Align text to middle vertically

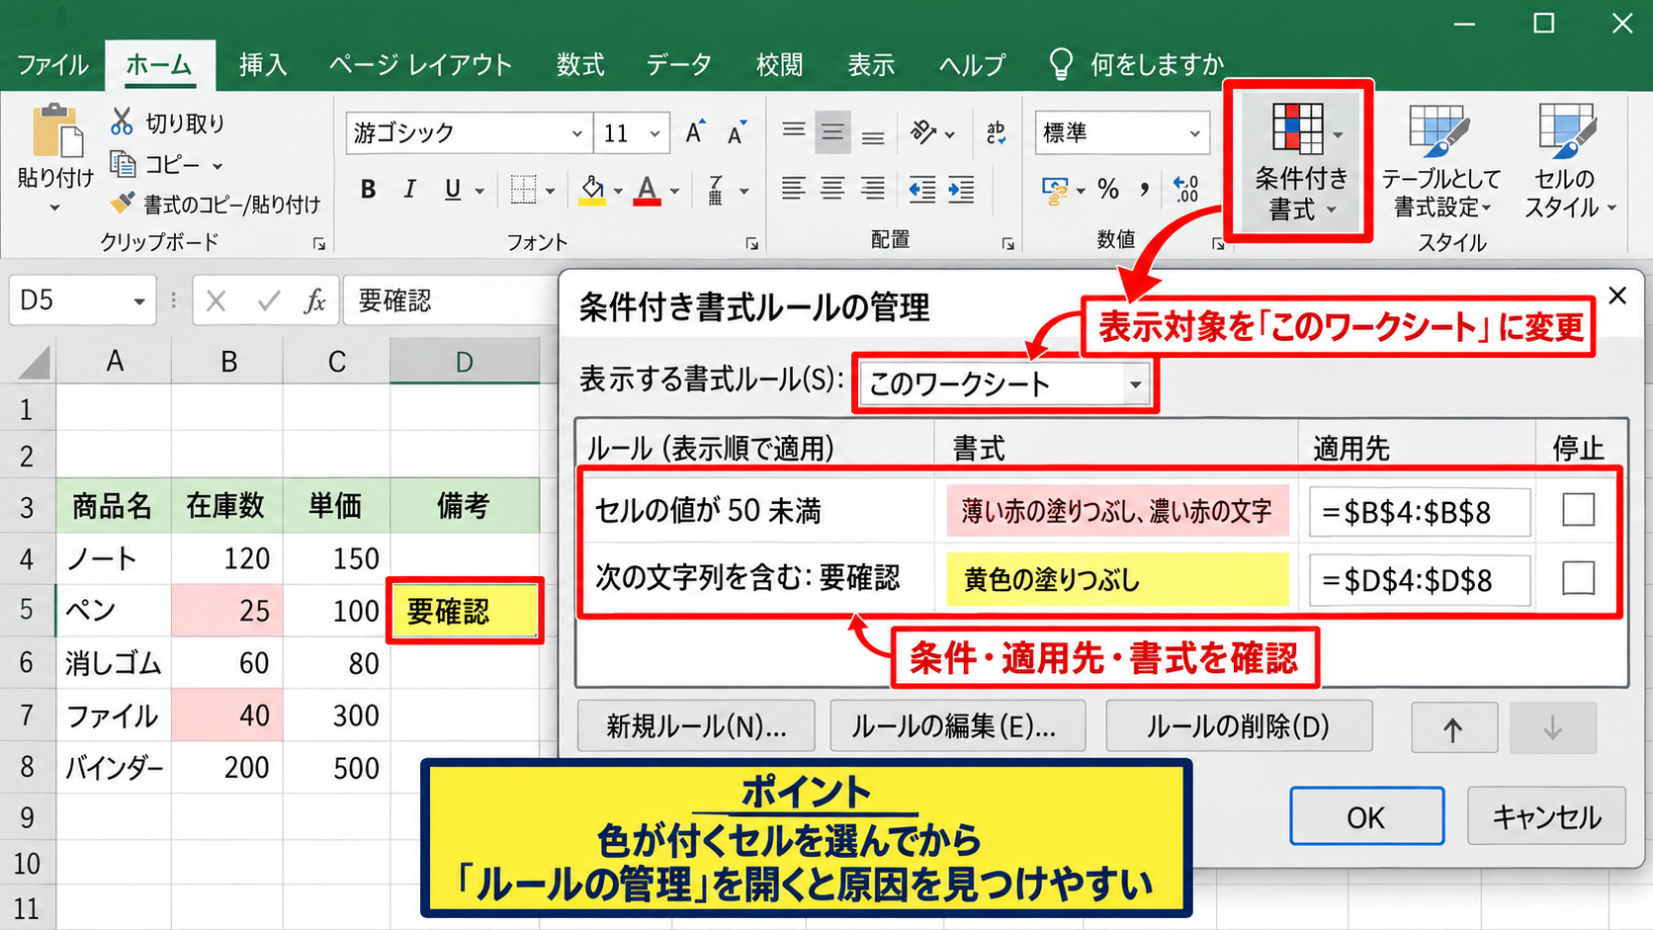(x=833, y=132)
